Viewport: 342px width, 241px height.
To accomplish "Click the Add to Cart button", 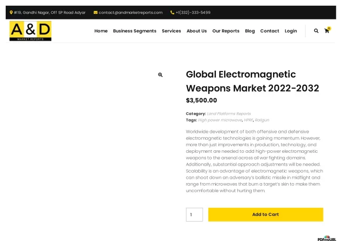I will (266, 214).
